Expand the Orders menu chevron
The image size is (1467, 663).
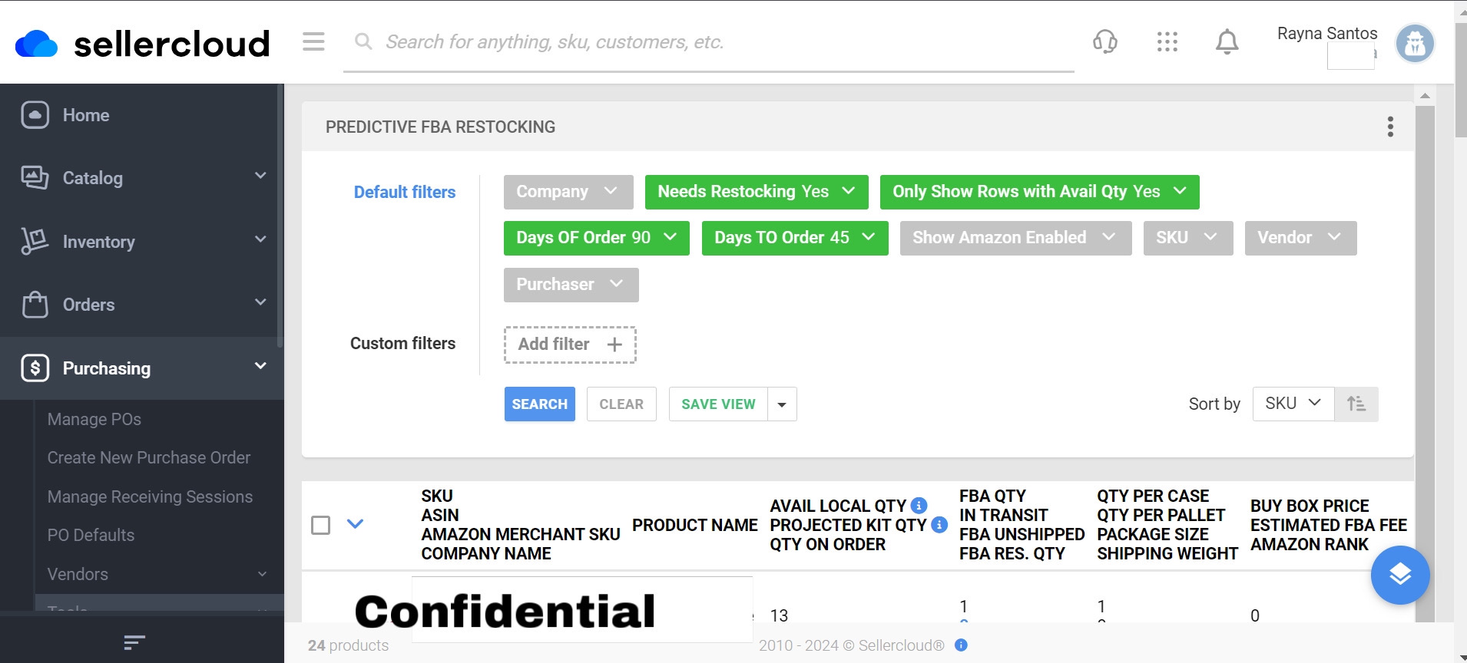pos(260,302)
